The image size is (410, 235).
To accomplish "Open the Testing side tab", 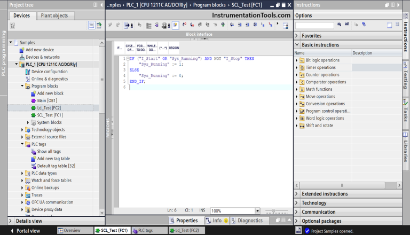I will point(405,76).
